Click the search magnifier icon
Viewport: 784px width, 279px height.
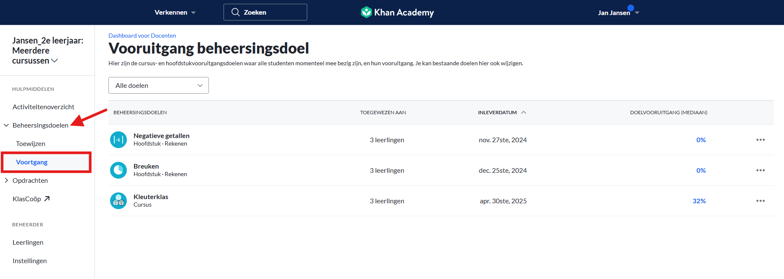click(236, 12)
